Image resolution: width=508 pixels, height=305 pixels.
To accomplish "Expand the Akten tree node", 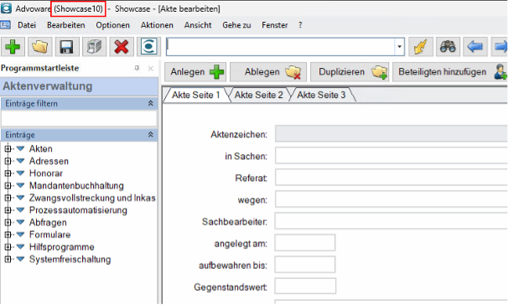I will (x=8, y=148).
